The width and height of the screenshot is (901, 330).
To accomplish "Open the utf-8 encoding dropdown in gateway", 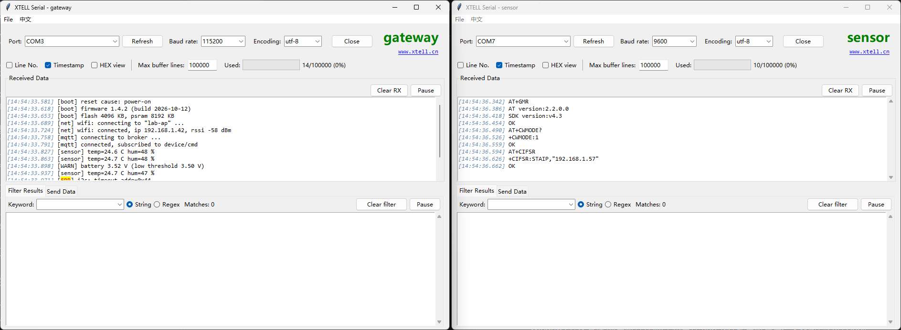I will (318, 41).
